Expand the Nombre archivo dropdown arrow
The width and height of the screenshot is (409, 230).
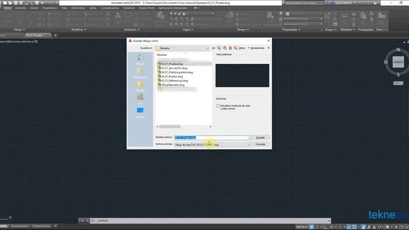(x=249, y=138)
